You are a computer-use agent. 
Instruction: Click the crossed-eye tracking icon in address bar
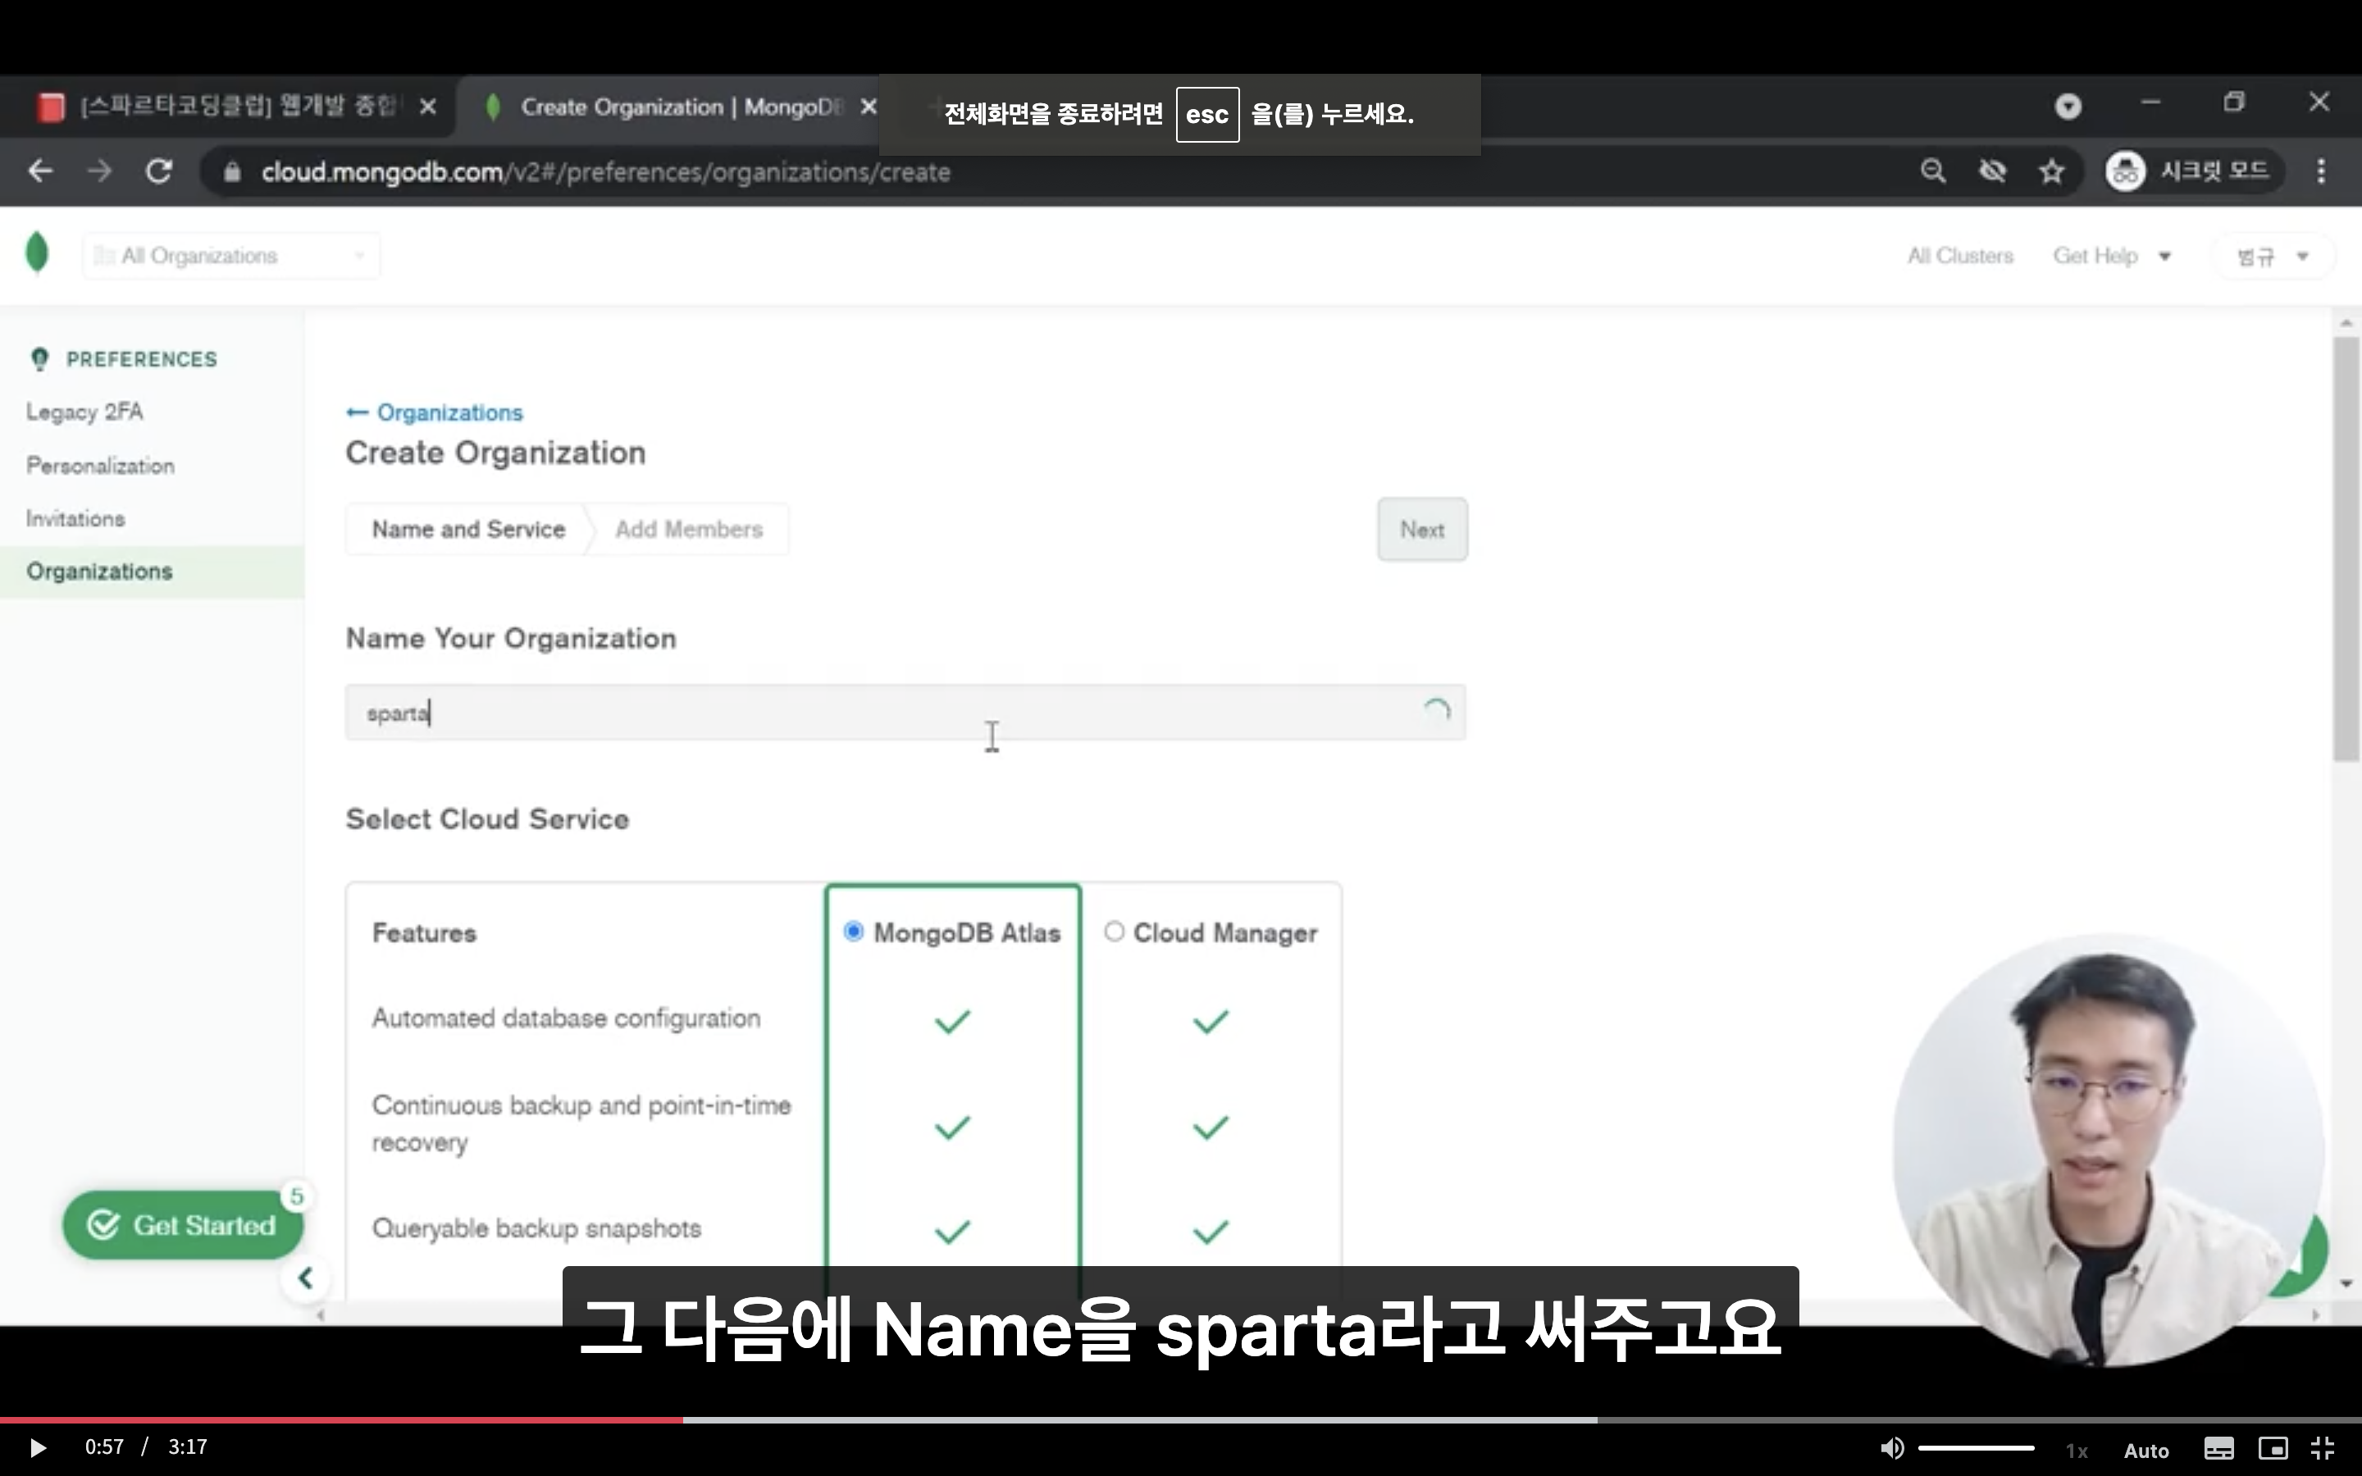(1992, 172)
